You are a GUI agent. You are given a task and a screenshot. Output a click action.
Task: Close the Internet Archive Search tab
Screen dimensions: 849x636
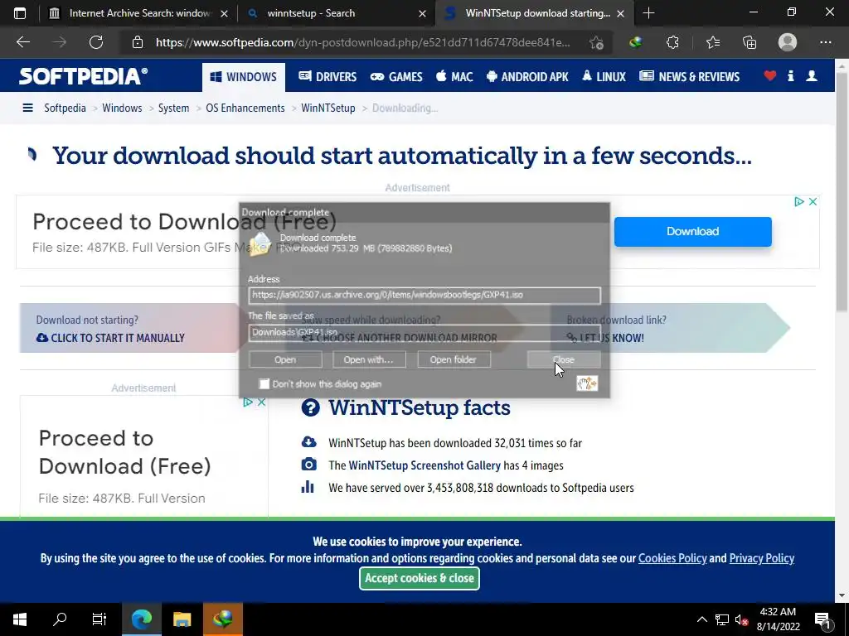pos(224,13)
